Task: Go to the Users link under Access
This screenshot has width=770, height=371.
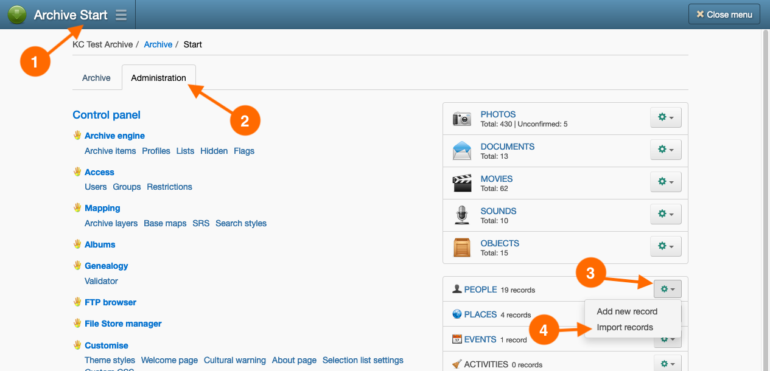Action: [96, 187]
